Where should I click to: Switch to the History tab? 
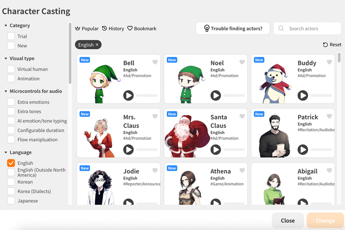click(113, 29)
